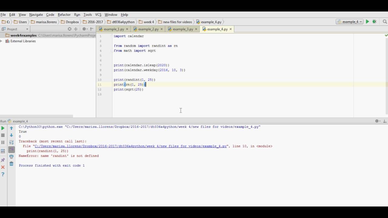Switch to example_2.py tab
The height and width of the screenshot is (218, 388).
pyautogui.click(x=148, y=29)
